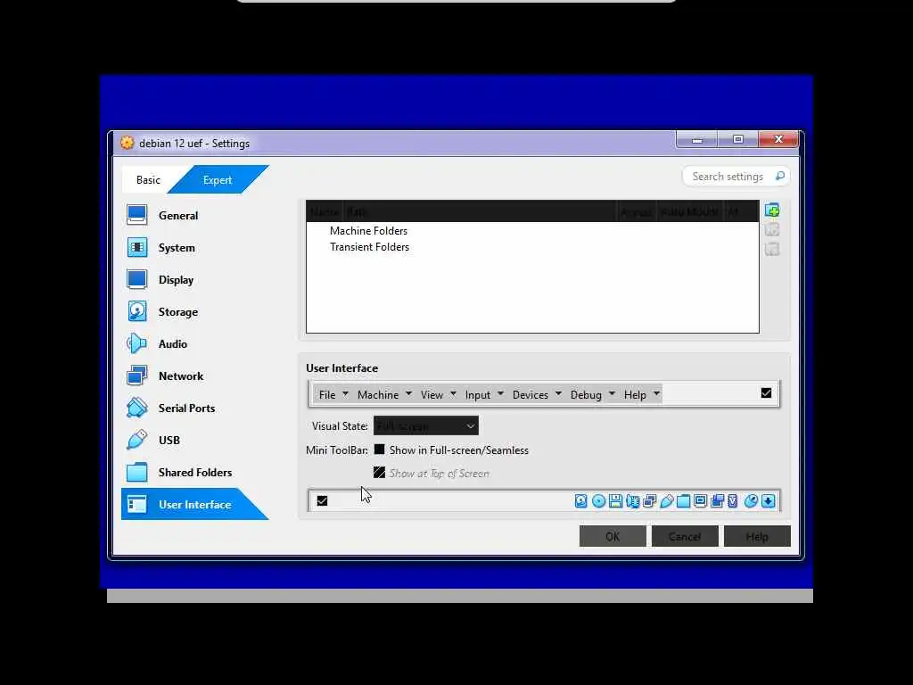Toggle the status bar enable checkbox
The image size is (913, 685).
(x=322, y=501)
